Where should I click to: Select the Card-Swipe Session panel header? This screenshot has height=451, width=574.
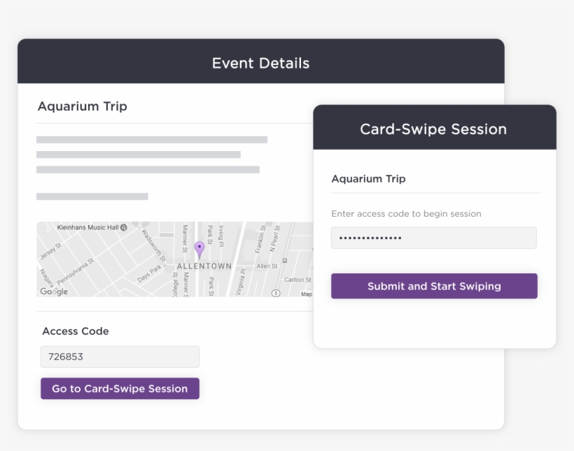pyautogui.click(x=433, y=129)
